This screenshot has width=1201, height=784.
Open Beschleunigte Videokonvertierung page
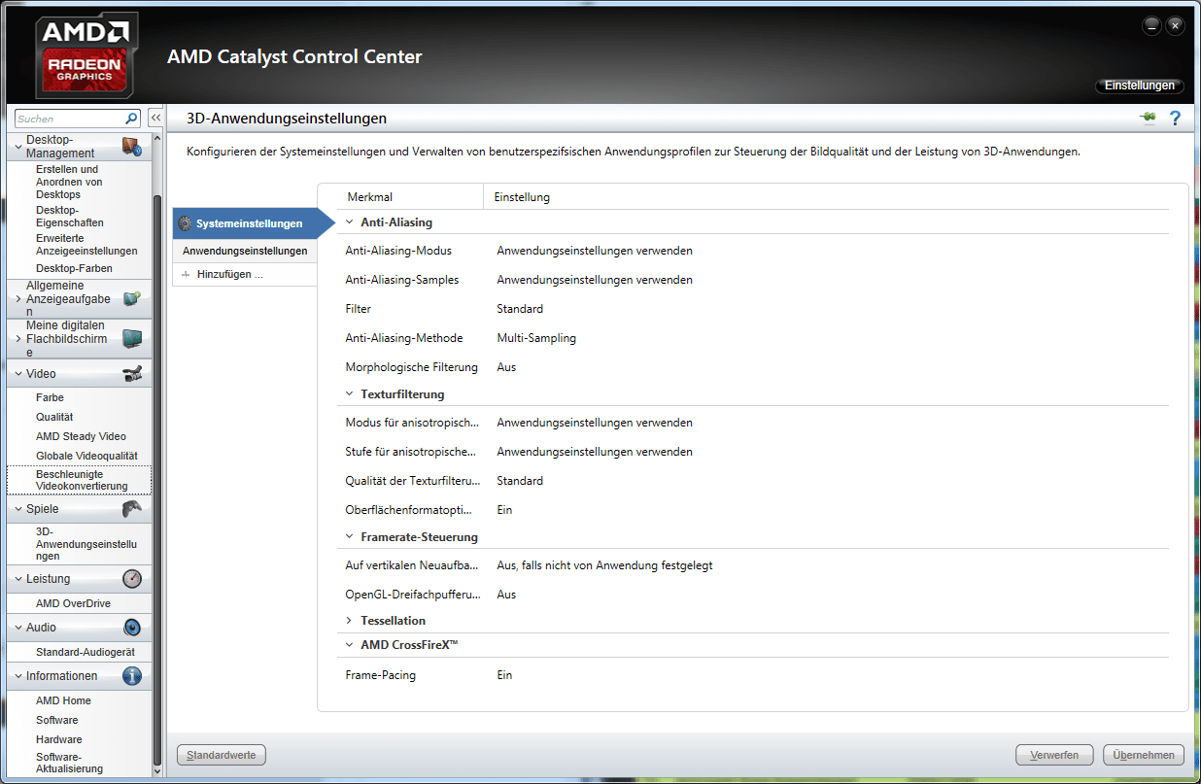[x=82, y=480]
